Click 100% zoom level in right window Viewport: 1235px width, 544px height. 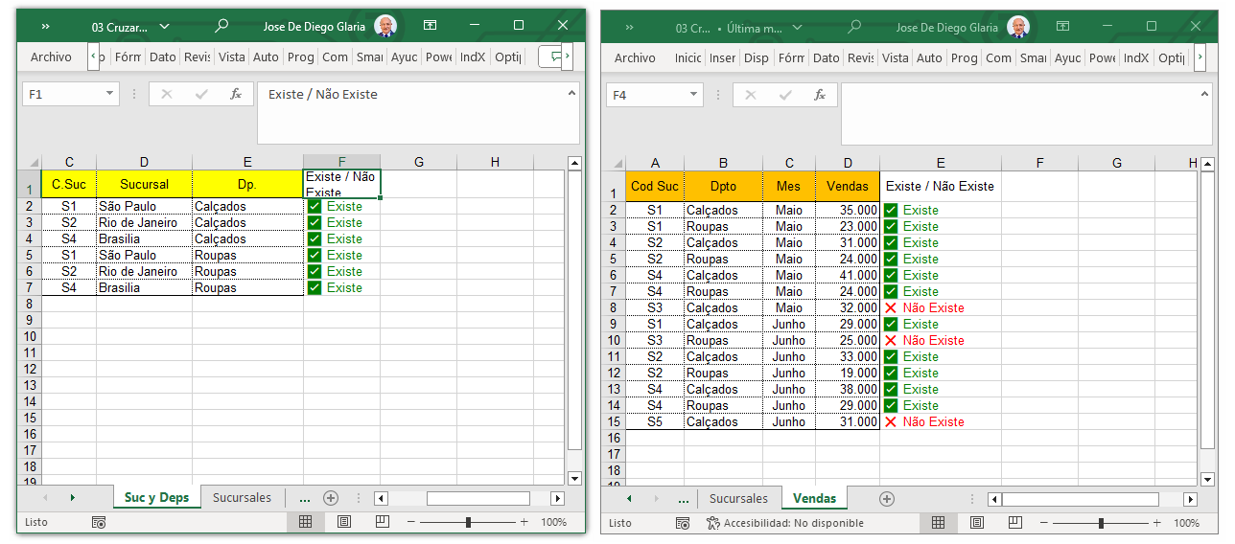point(1186,523)
